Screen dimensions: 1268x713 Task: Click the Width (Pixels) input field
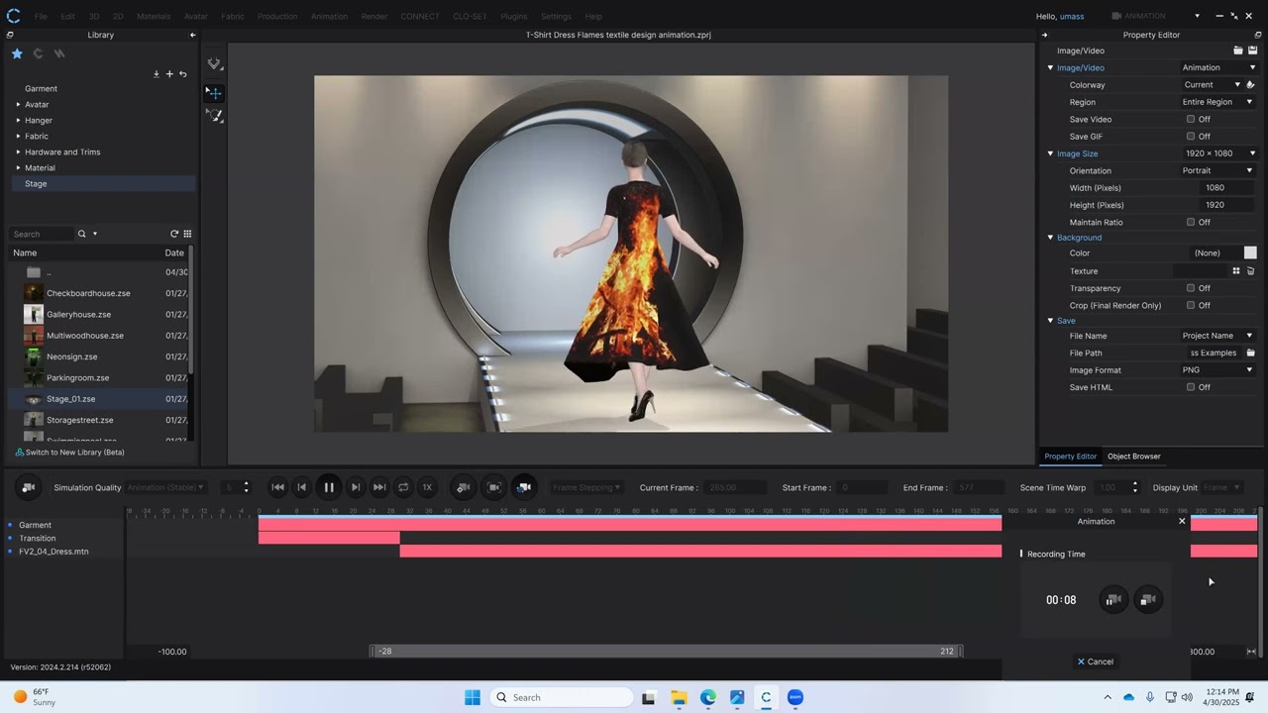(x=1227, y=188)
